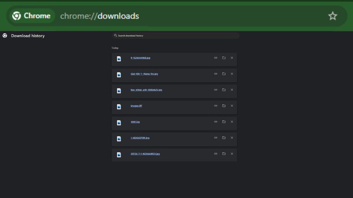Show the 1-1620437591 file in folder

click(x=224, y=138)
